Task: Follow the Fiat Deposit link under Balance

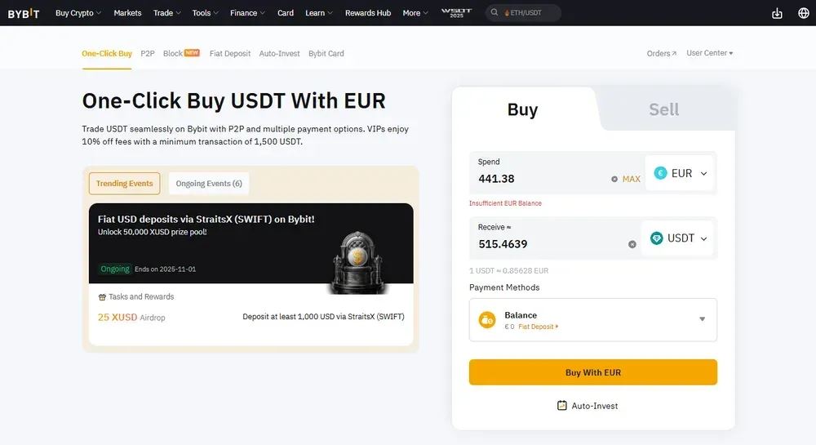Action: [538, 327]
